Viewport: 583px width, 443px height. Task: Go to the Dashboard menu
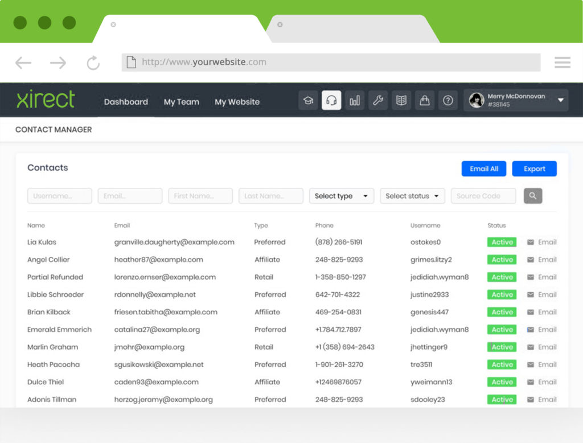126,101
